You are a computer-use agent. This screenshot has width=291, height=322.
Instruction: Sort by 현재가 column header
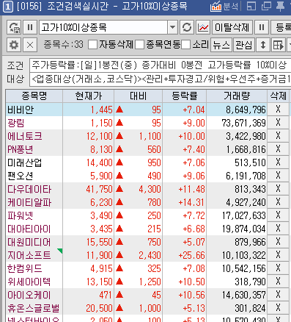[89, 96]
